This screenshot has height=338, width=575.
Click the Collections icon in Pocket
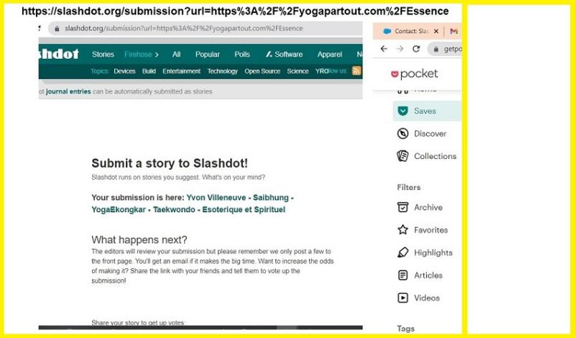coord(403,156)
